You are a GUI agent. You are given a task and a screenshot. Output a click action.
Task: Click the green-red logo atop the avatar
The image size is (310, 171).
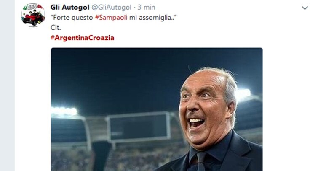tap(32, 7)
